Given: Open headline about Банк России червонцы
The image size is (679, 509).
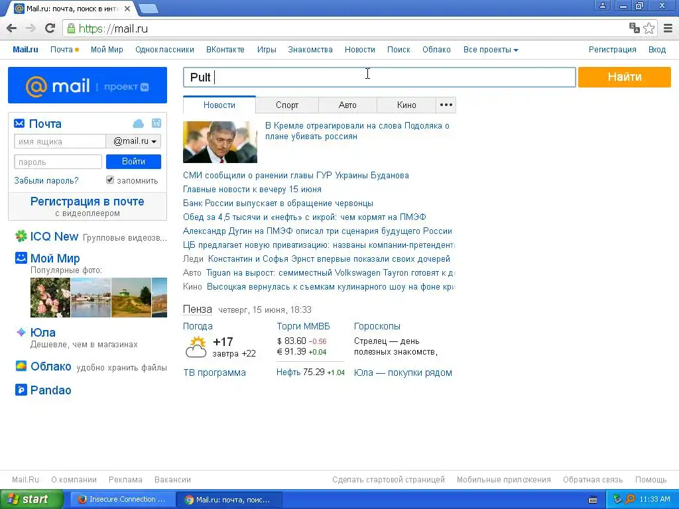Looking at the screenshot, I should click(x=278, y=203).
